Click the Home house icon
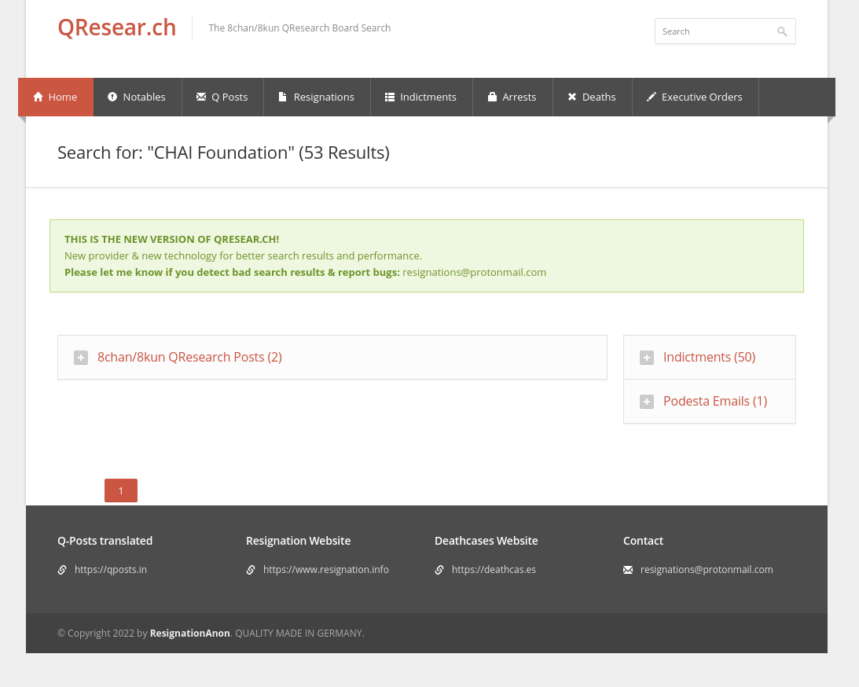 pyautogui.click(x=38, y=97)
